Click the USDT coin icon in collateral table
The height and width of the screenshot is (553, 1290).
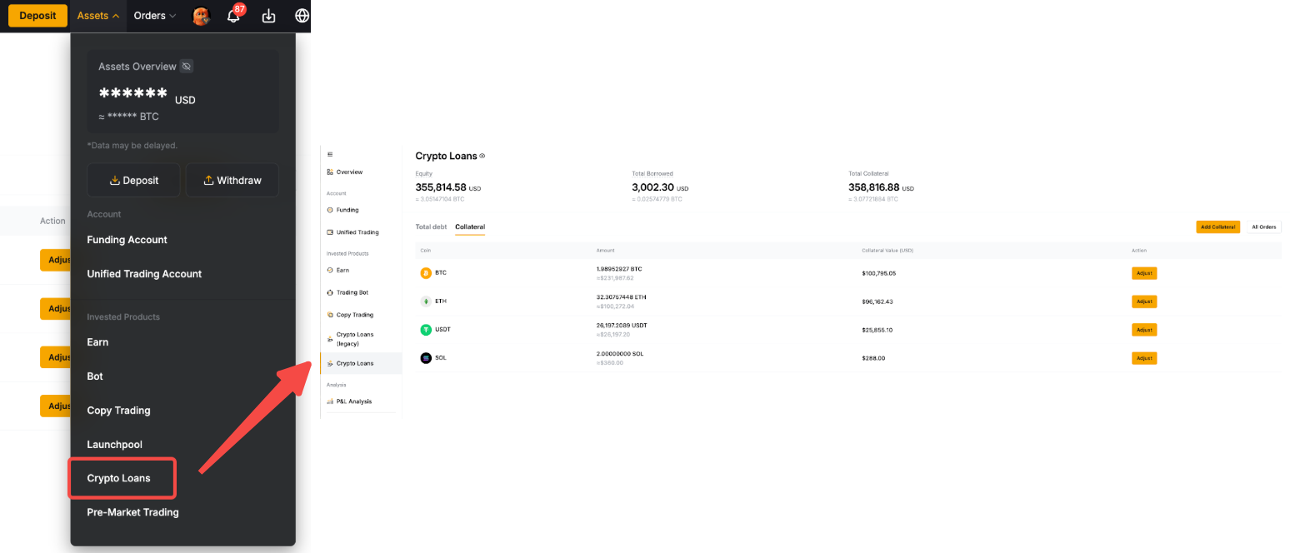[x=426, y=330]
